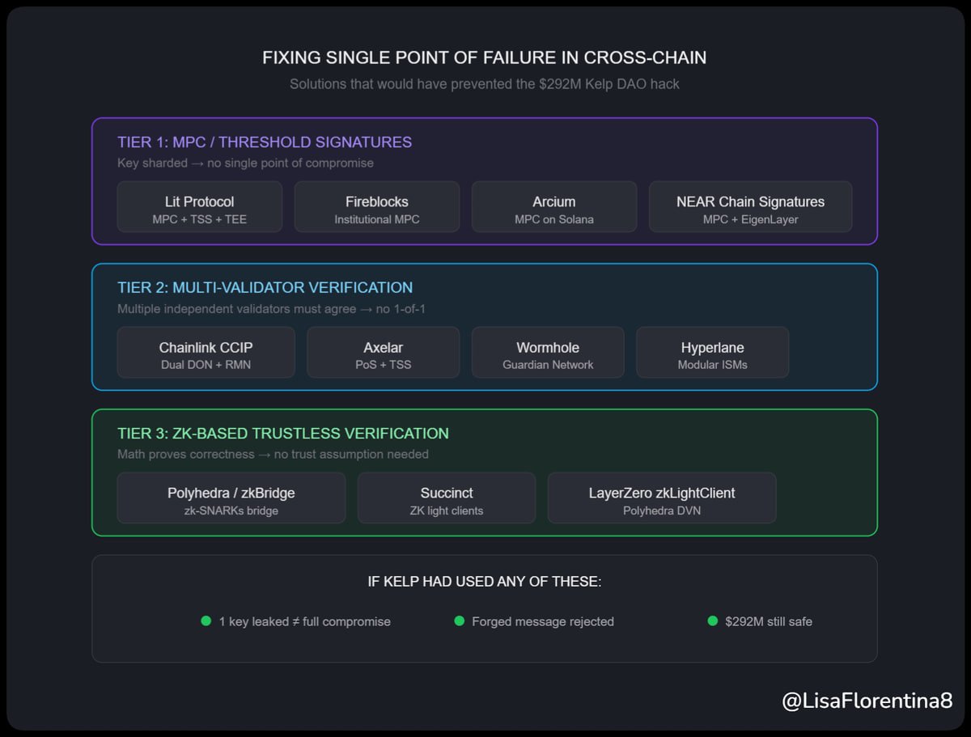The width and height of the screenshot is (971, 737).
Task: Click the Tier 2 Multi-Validator heading
Action: [265, 288]
